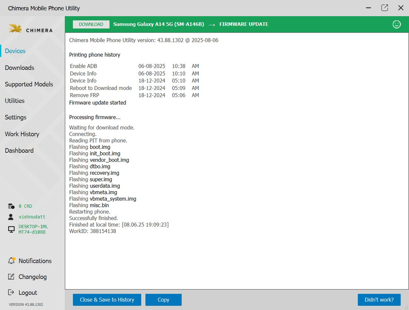
Task: Click the Didn't work? button
Action: tap(379, 300)
